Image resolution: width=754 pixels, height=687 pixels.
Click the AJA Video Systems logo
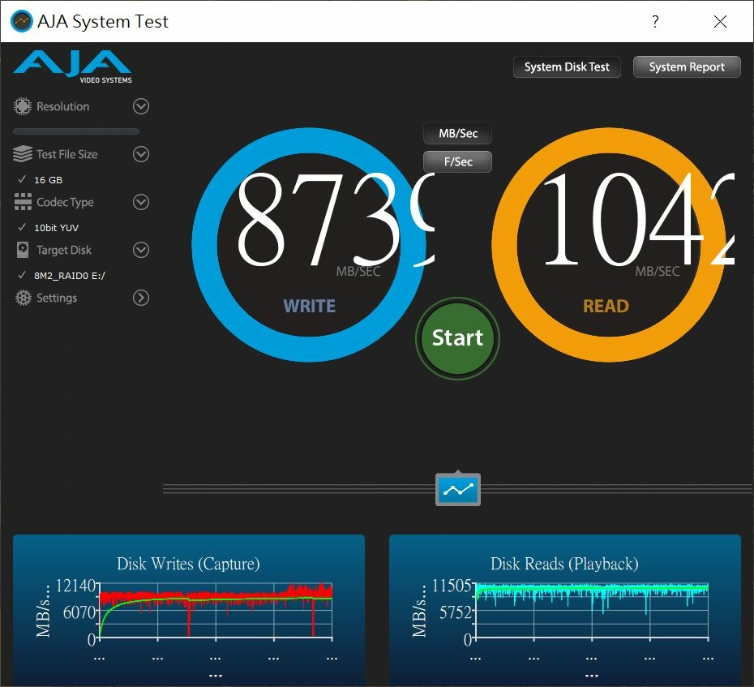tap(73, 67)
